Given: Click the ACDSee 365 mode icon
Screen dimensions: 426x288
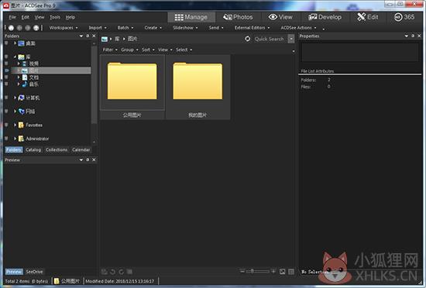Looking at the screenshot, I should click(398, 17).
